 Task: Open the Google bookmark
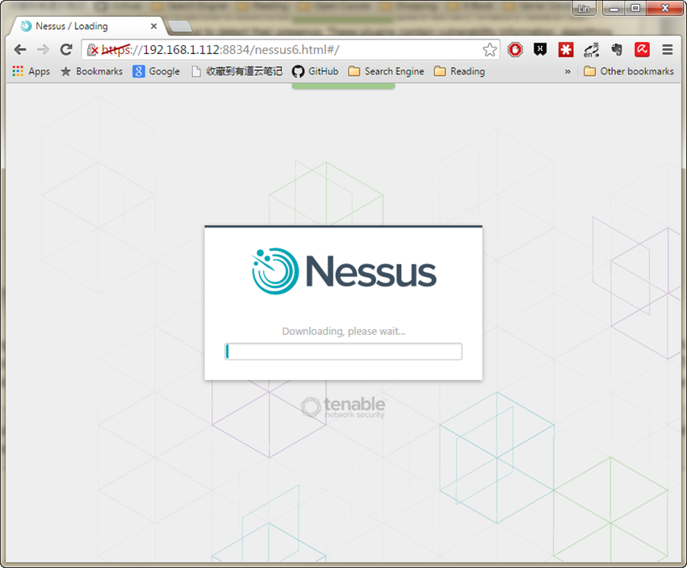[156, 71]
